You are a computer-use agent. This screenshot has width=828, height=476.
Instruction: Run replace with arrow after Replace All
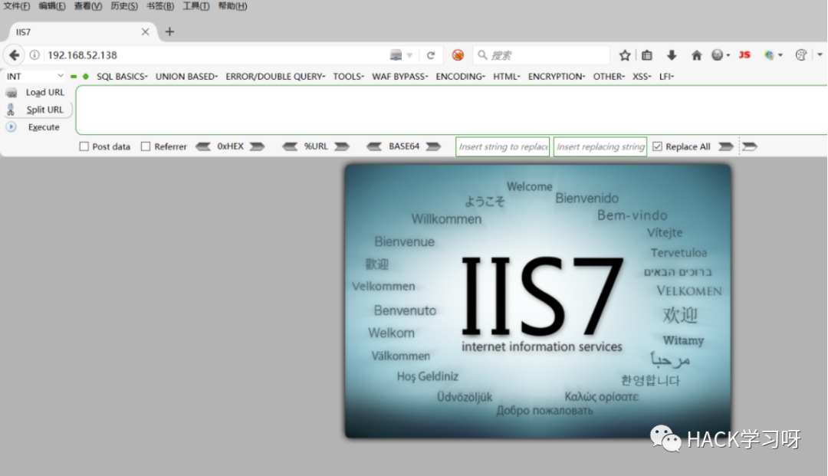726,146
